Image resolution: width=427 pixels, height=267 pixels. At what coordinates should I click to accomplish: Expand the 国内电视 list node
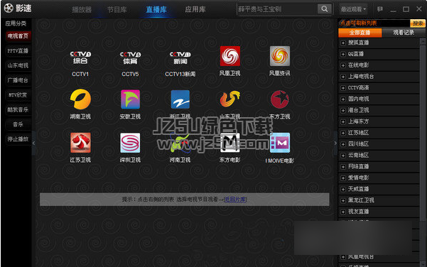pyautogui.click(x=343, y=99)
